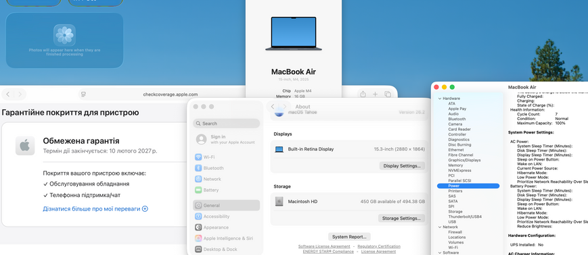Collapse the Software tree section
Viewport: 588px width, 255px height.
tap(440, 253)
